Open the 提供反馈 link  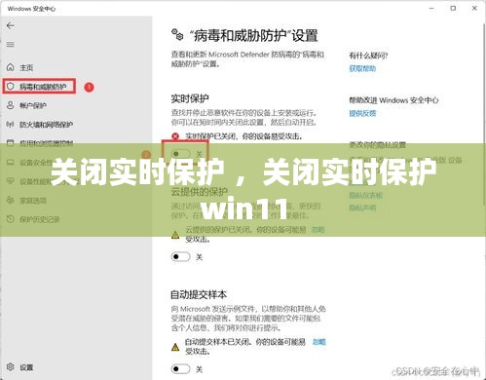click(362, 113)
